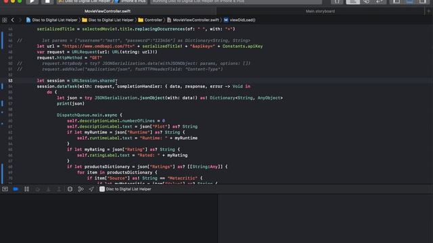
Task: Click 'self.runtimeLabel.text' line
Action: (x=137, y=138)
